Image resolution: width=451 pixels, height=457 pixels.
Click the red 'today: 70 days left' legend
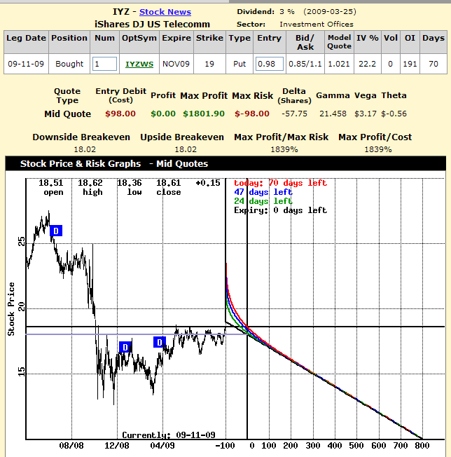280,183
